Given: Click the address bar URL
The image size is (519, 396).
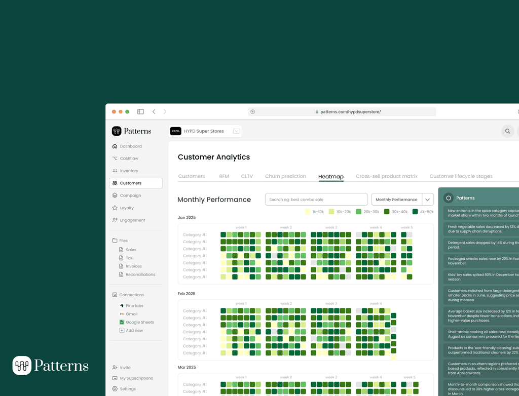Looking at the screenshot, I should [351, 112].
